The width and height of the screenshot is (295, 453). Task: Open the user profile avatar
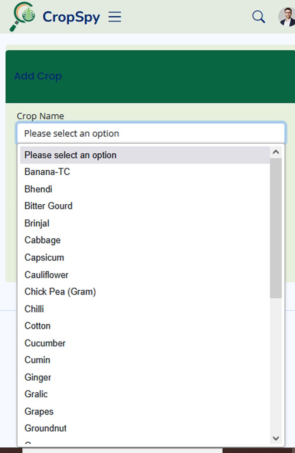pos(287,17)
